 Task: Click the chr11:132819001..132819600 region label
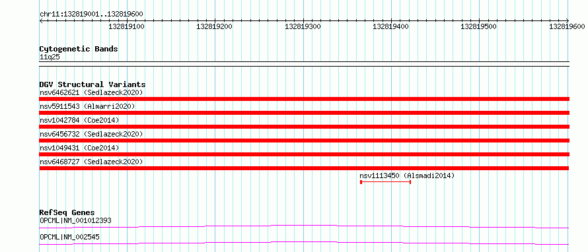91,14
